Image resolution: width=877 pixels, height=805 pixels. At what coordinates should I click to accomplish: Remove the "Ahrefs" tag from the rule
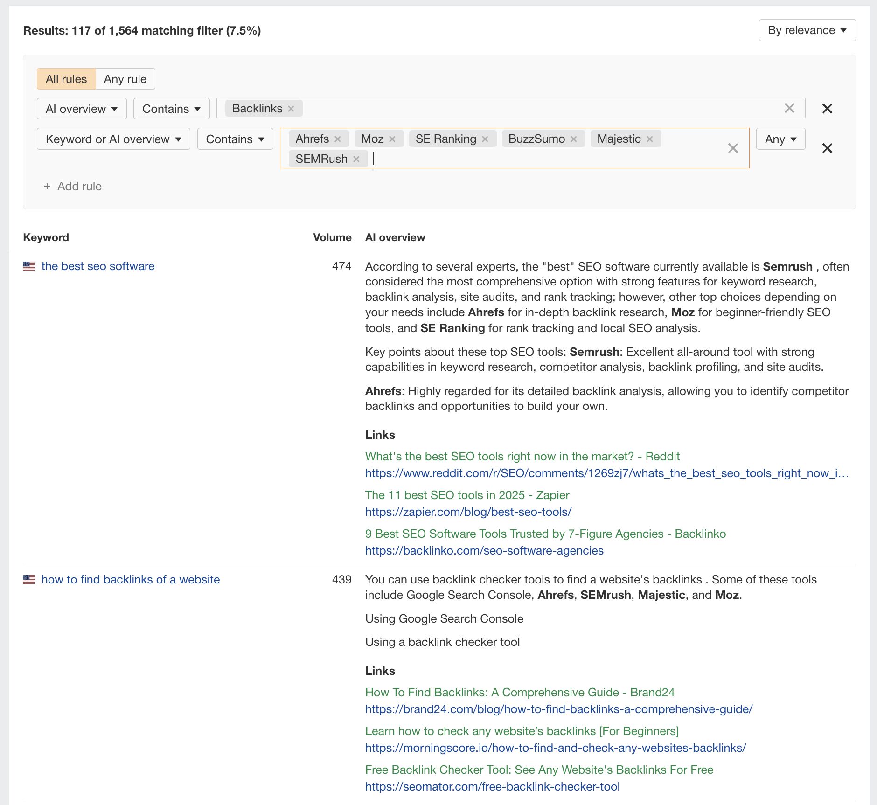pyautogui.click(x=337, y=139)
